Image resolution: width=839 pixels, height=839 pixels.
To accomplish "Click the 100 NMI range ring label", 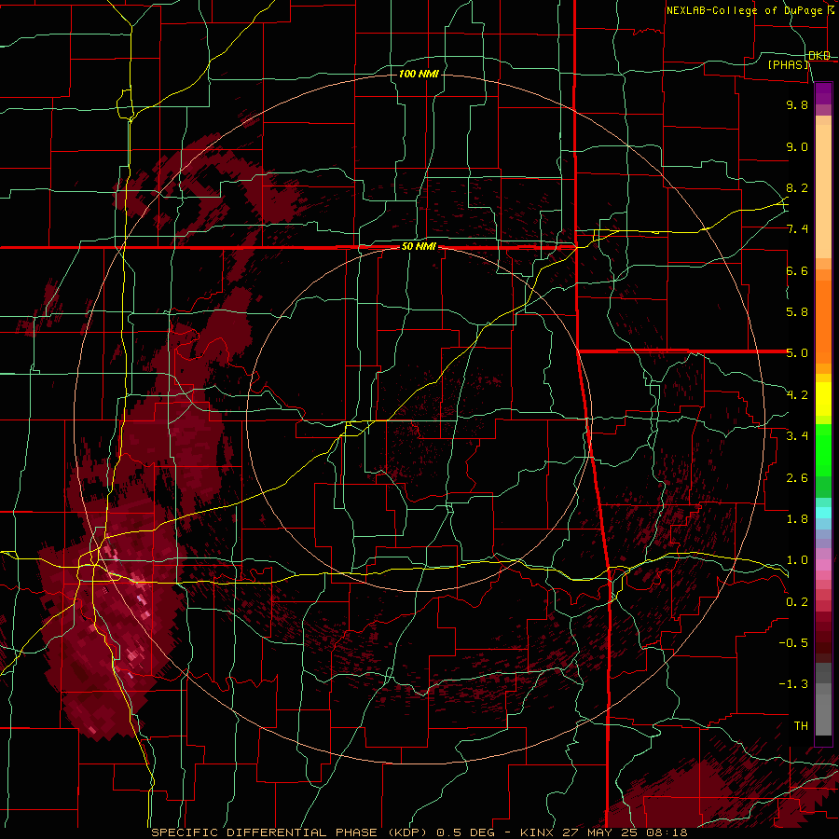I will 419,74.
